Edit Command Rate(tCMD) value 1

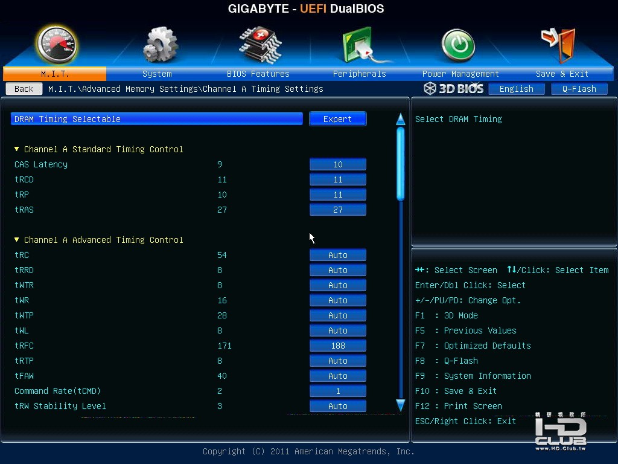338,391
